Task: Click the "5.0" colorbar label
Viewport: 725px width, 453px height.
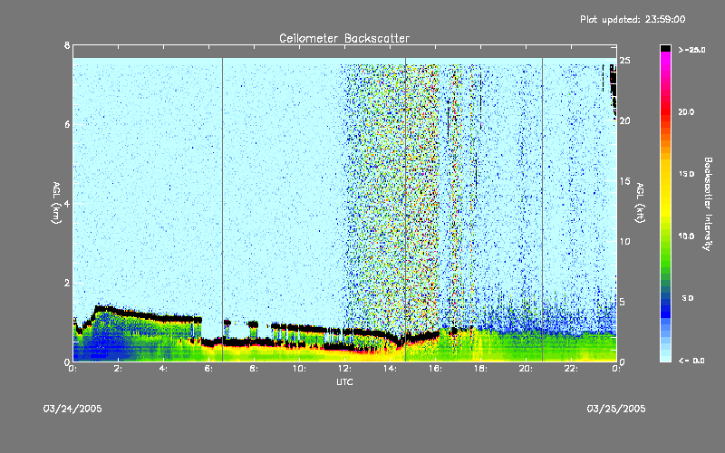Action: 688,298
